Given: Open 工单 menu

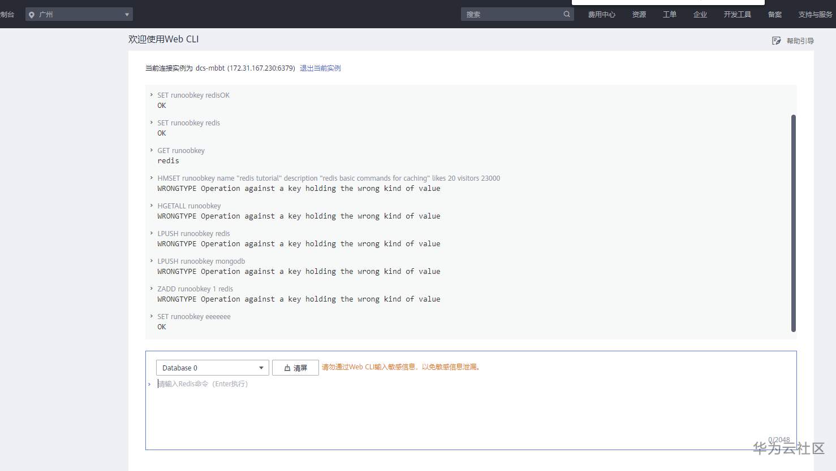Looking at the screenshot, I should pos(670,15).
